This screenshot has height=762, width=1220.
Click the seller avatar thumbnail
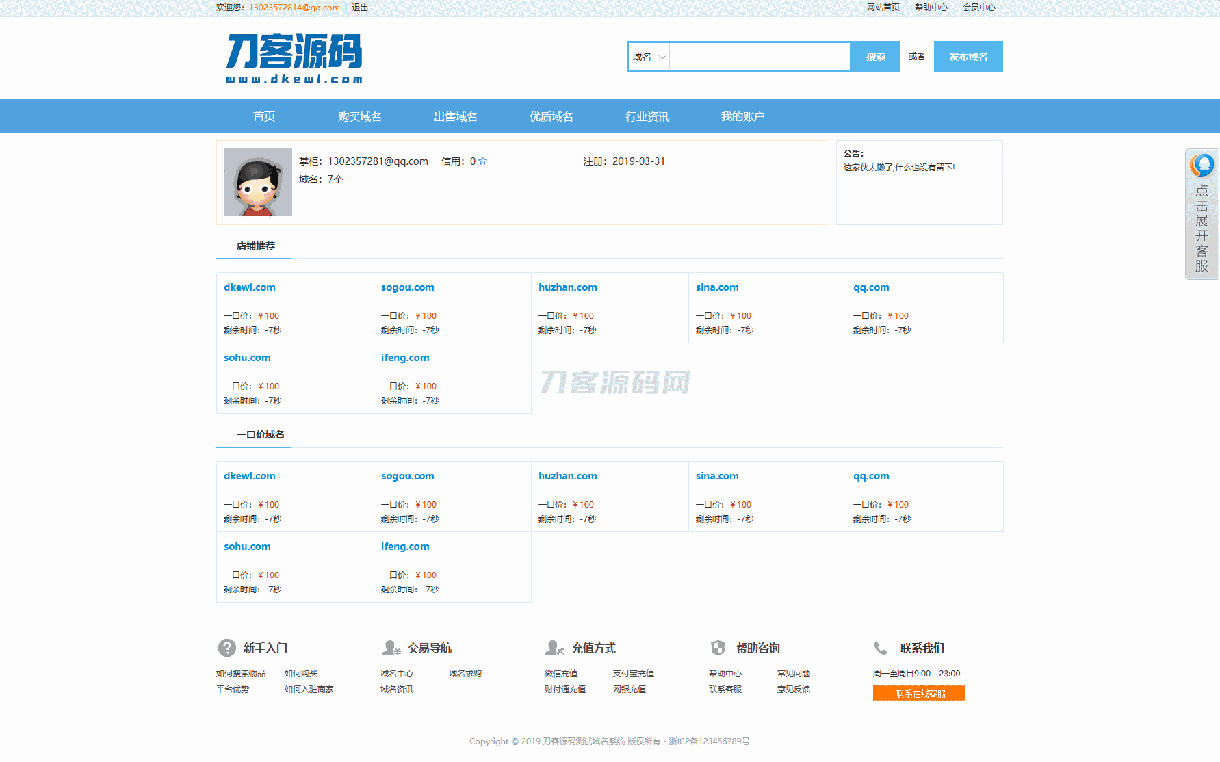click(258, 182)
